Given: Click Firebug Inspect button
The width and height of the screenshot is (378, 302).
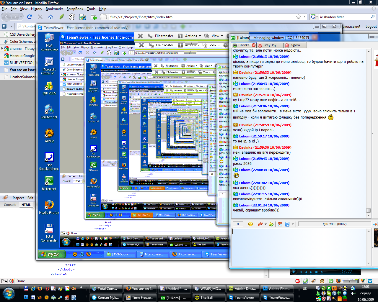Looking at the screenshot, I should click(x=18, y=198).
